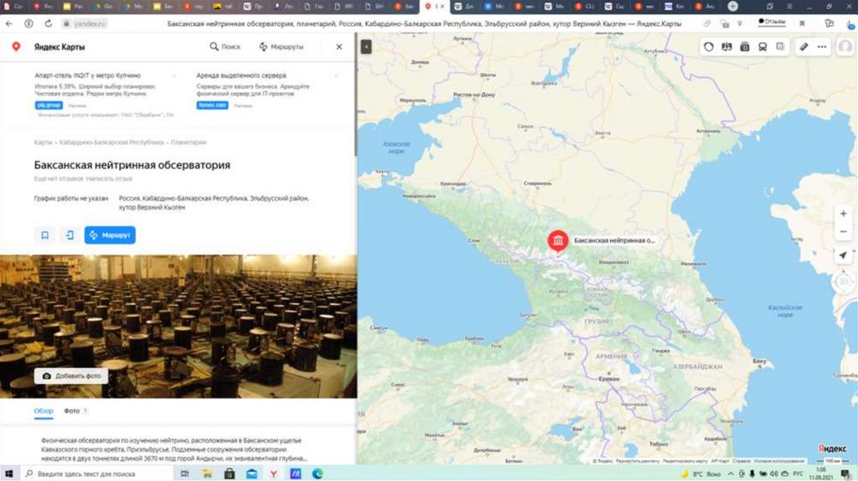Open Microsoft Store from the taskbar
This screenshot has width=858, height=481.
[230, 474]
